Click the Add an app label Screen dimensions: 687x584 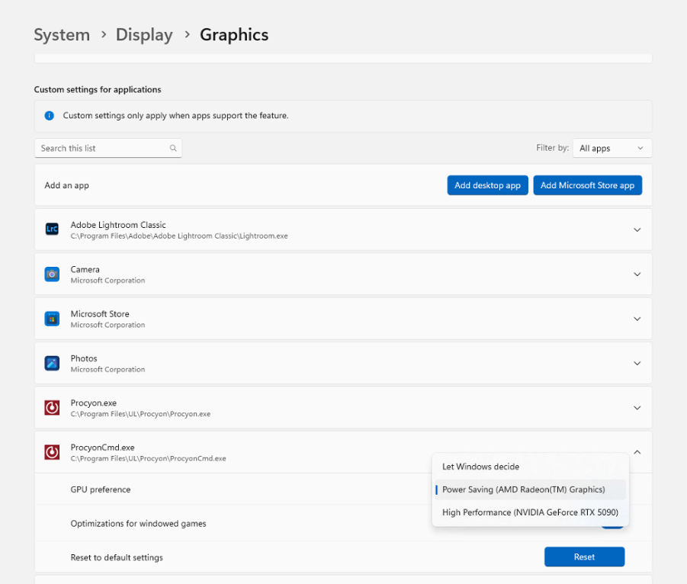point(66,185)
